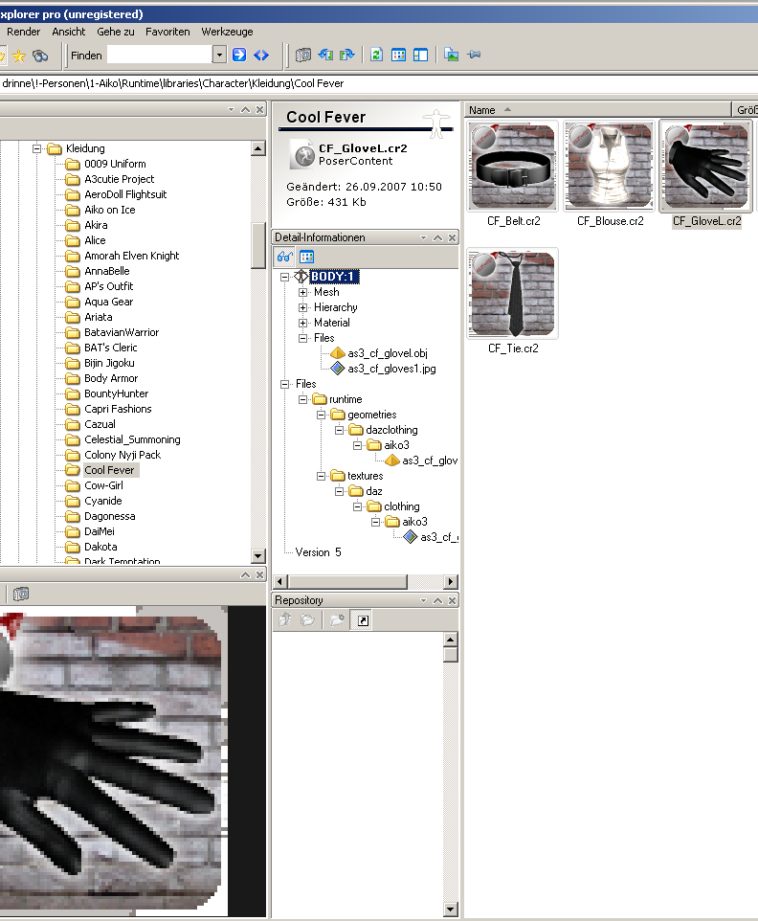Image resolution: width=758 pixels, height=921 pixels.
Task: Click the yellow star favorites icon
Action: point(19,56)
